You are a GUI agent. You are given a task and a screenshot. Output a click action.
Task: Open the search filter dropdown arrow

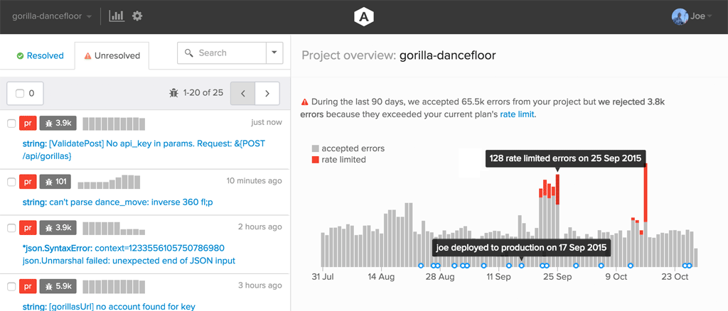tap(274, 53)
